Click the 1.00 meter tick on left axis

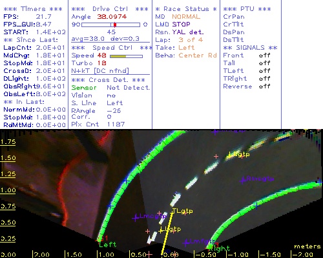8,190
